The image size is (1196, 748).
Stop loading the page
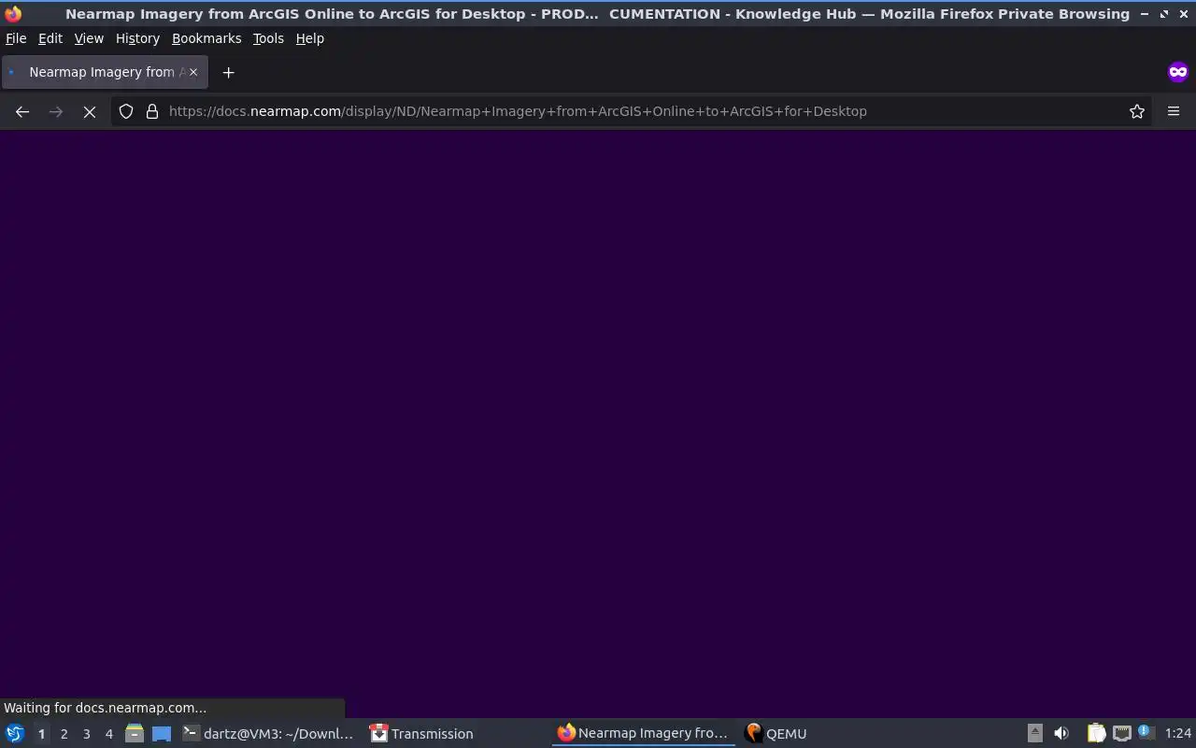pyautogui.click(x=90, y=111)
